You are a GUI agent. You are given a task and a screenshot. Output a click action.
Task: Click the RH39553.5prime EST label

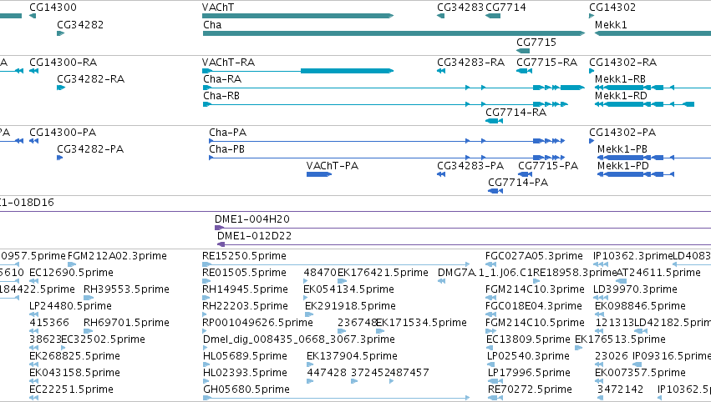pos(126,289)
